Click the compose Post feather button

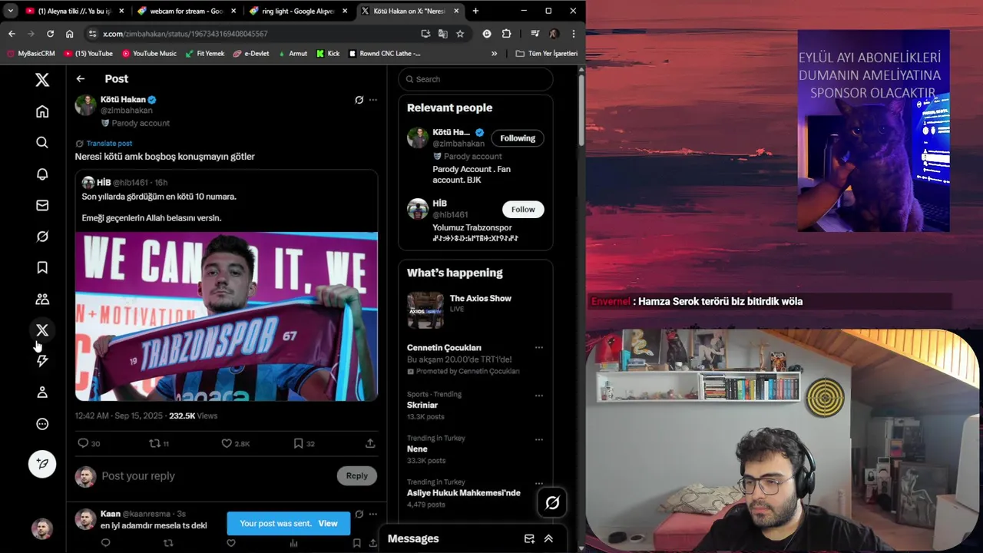(x=42, y=464)
